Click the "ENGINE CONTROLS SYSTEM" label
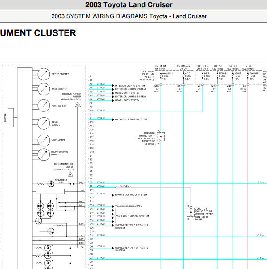267x269 pixels. (x=131, y=195)
